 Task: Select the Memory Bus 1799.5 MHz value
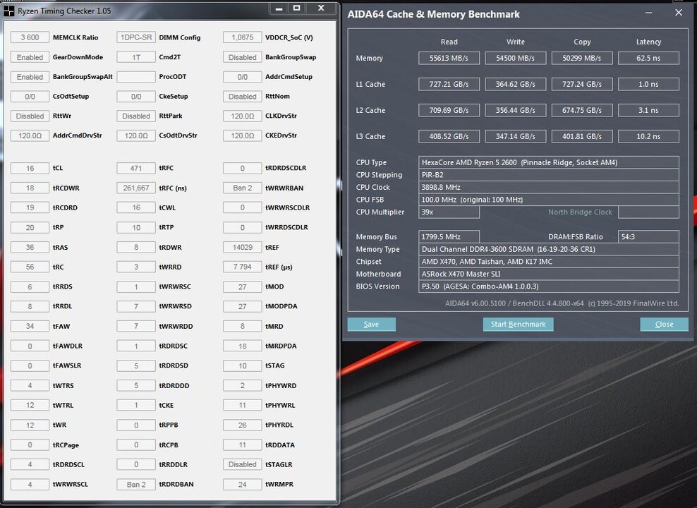449,237
